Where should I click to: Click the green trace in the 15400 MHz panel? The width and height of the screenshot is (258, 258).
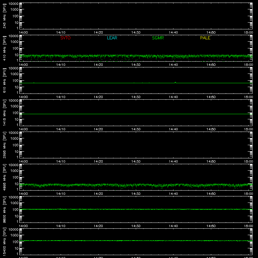(136, 241)
